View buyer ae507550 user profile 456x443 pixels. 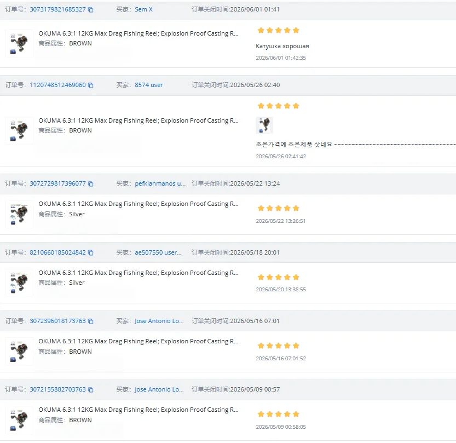(158, 252)
